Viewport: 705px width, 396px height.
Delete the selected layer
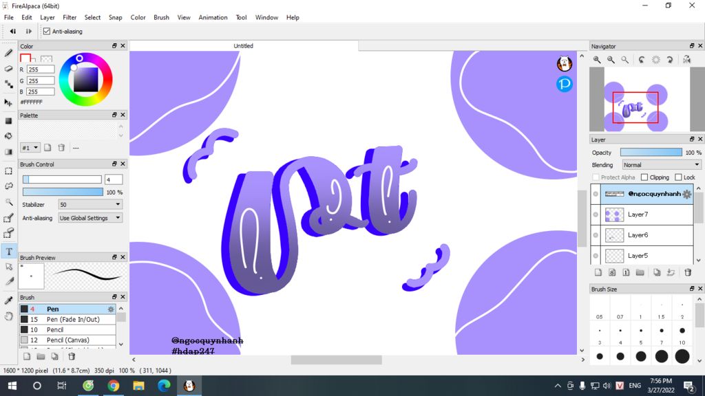pyautogui.click(x=688, y=272)
